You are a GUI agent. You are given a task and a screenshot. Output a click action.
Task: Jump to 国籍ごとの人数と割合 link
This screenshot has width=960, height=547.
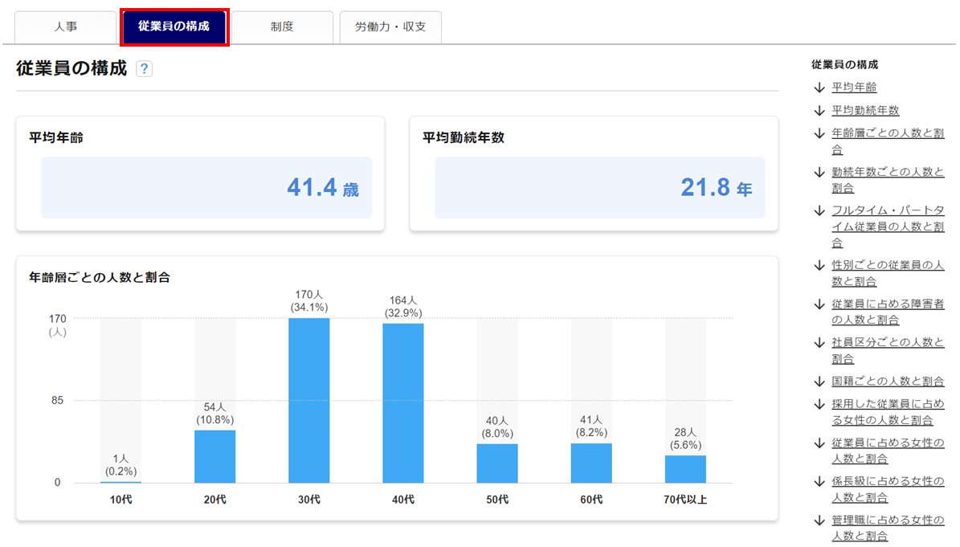pos(888,382)
